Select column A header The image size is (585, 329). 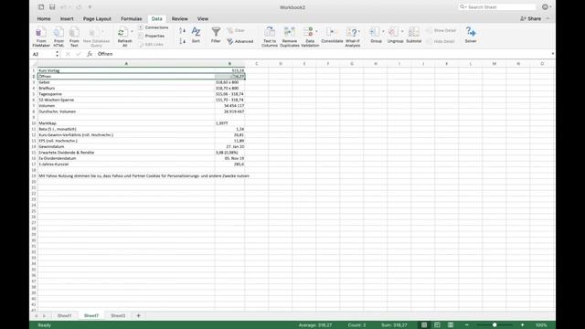[x=126, y=64]
